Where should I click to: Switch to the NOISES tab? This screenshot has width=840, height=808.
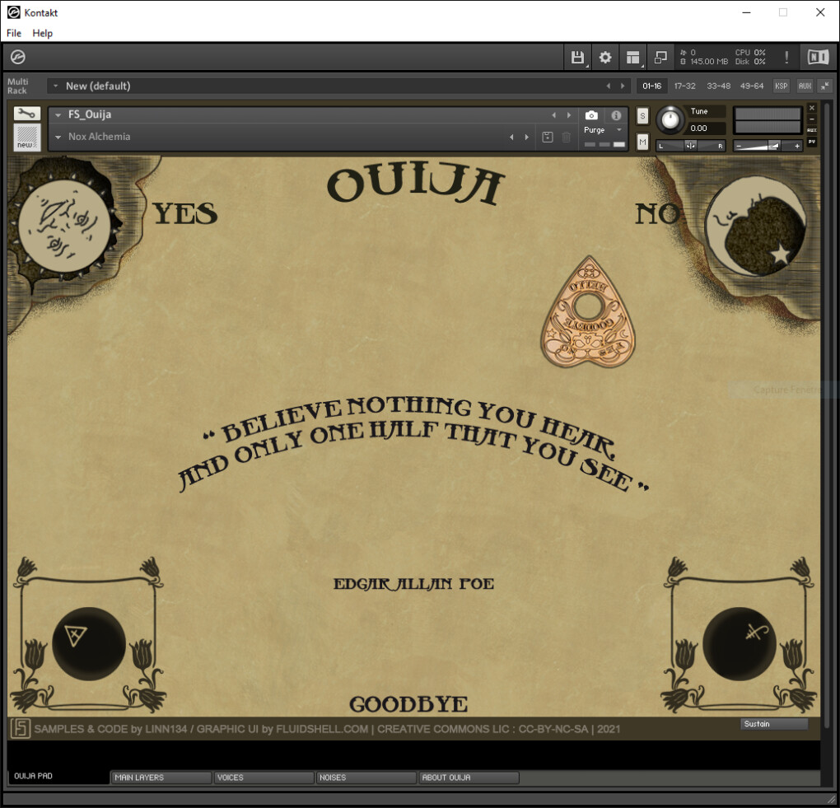[366, 778]
